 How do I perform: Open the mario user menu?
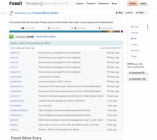point(143,3)
